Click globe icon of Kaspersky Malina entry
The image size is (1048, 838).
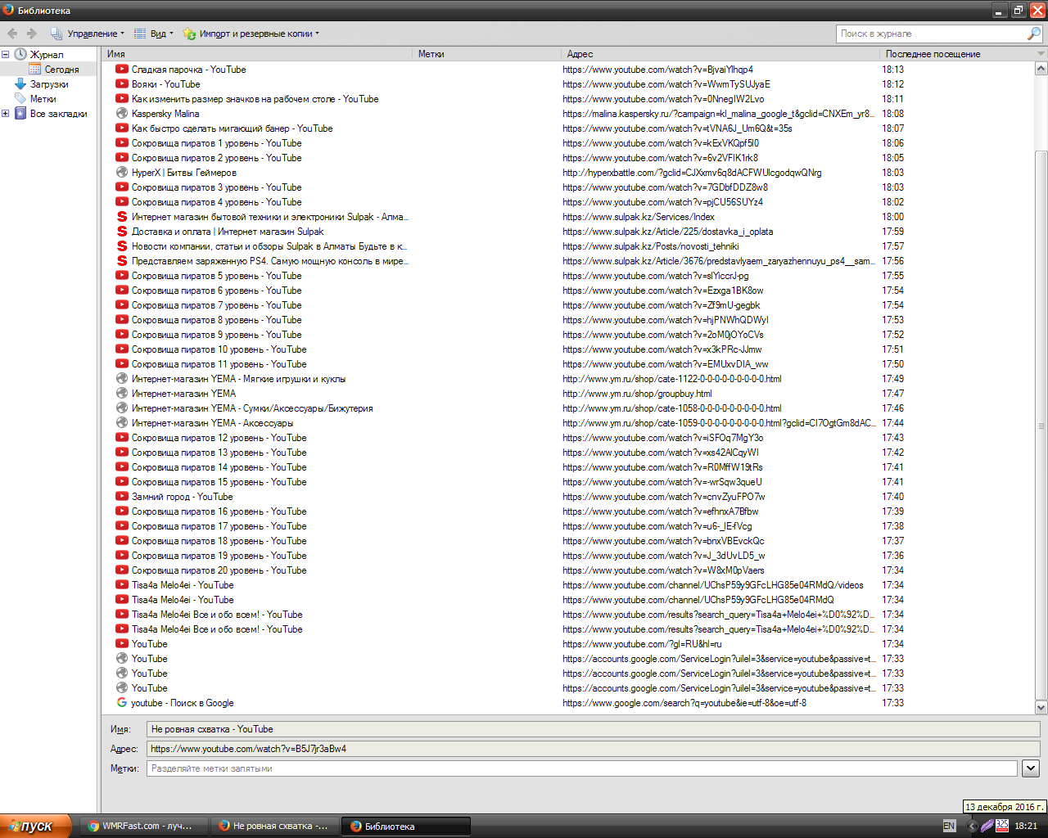[x=122, y=114]
